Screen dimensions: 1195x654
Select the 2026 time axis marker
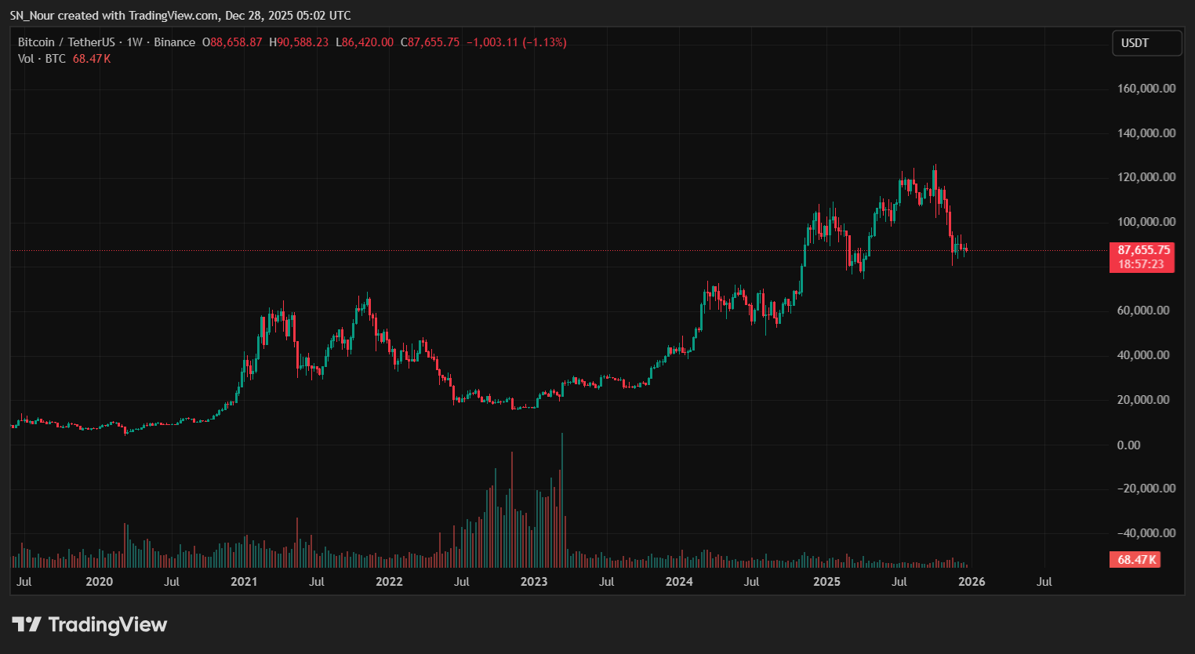(x=972, y=582)
